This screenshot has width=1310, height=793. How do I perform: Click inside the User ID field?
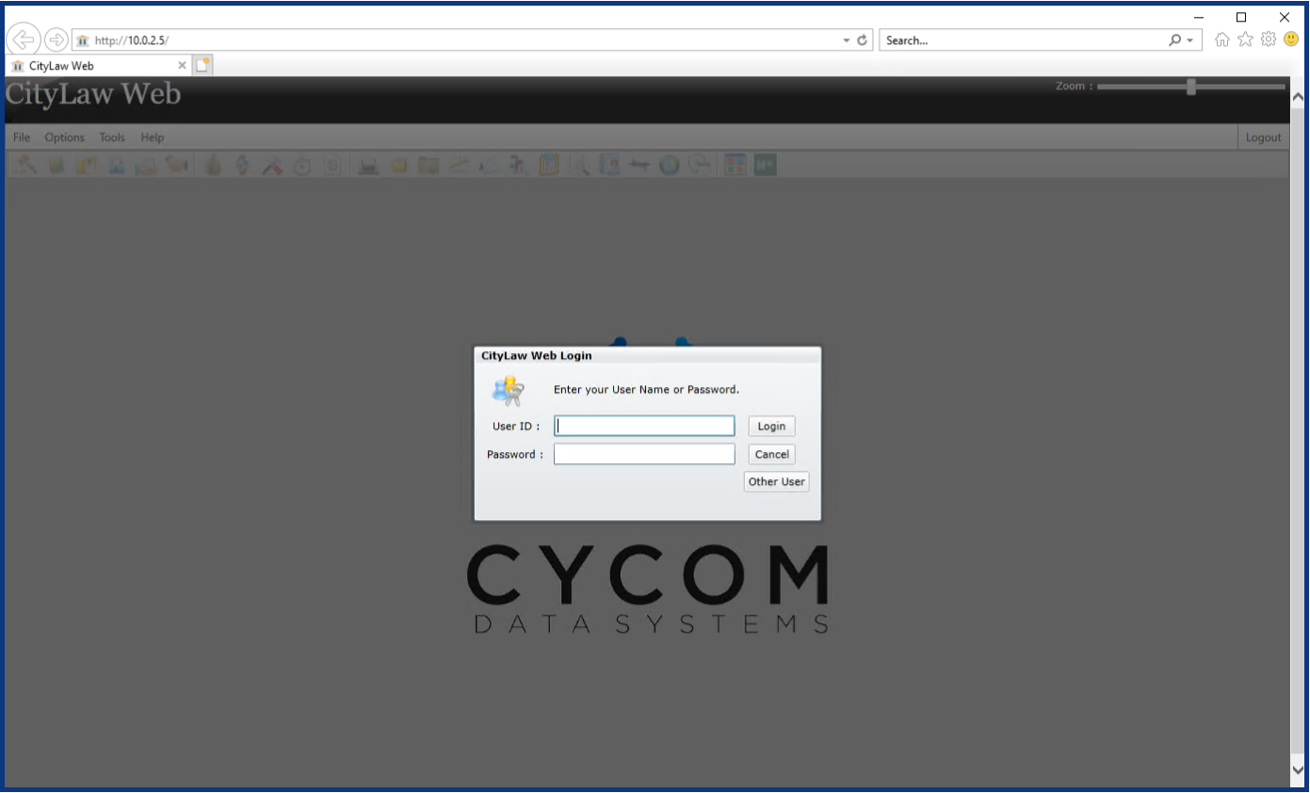point(643,426)
